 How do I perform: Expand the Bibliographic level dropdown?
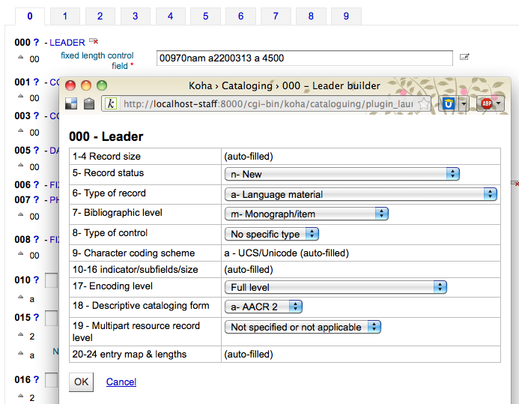point(306,214)
